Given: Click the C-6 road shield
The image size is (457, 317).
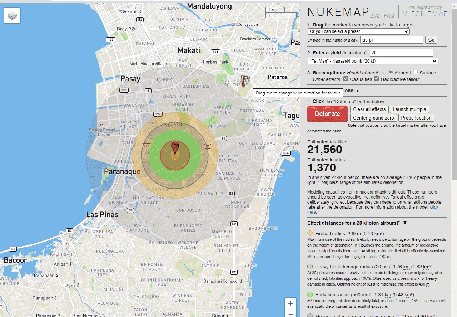Looking at the screenshot, I should click(286, 153).
